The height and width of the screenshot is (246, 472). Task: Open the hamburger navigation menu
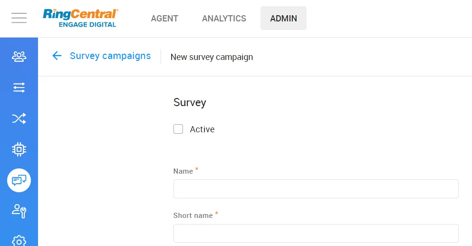(x=19, y=18)
